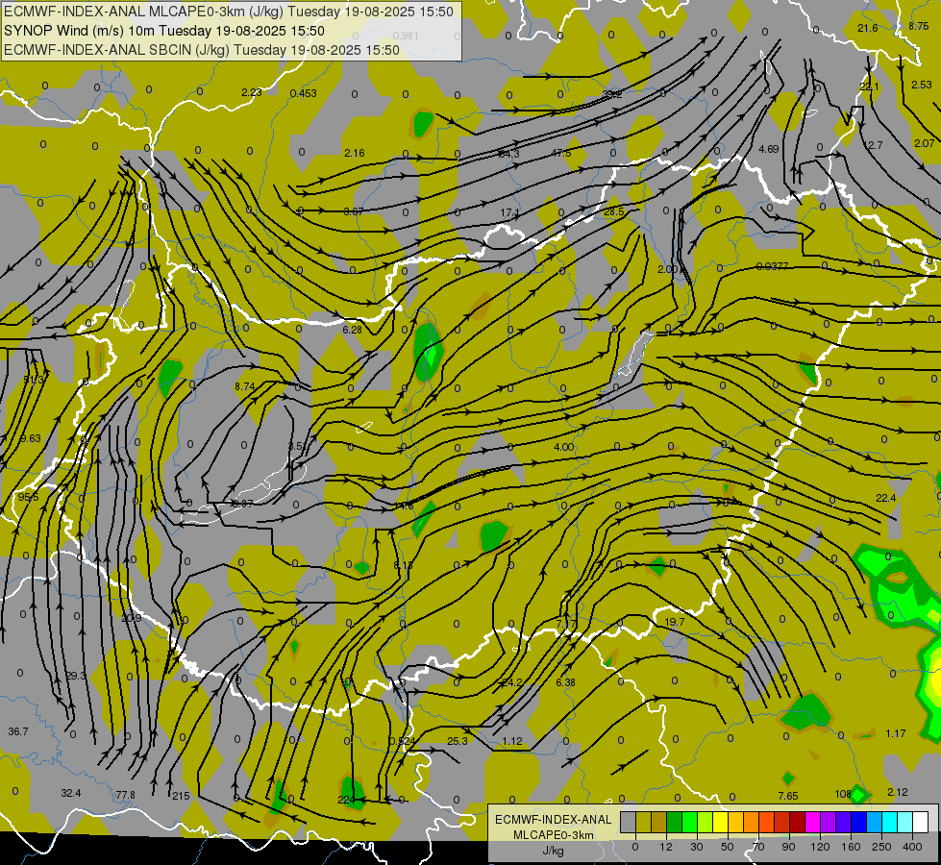The image size is (941, 865).
Task: Click the map value 19.7
Action: pyautogui.click(x=675, y=622)
